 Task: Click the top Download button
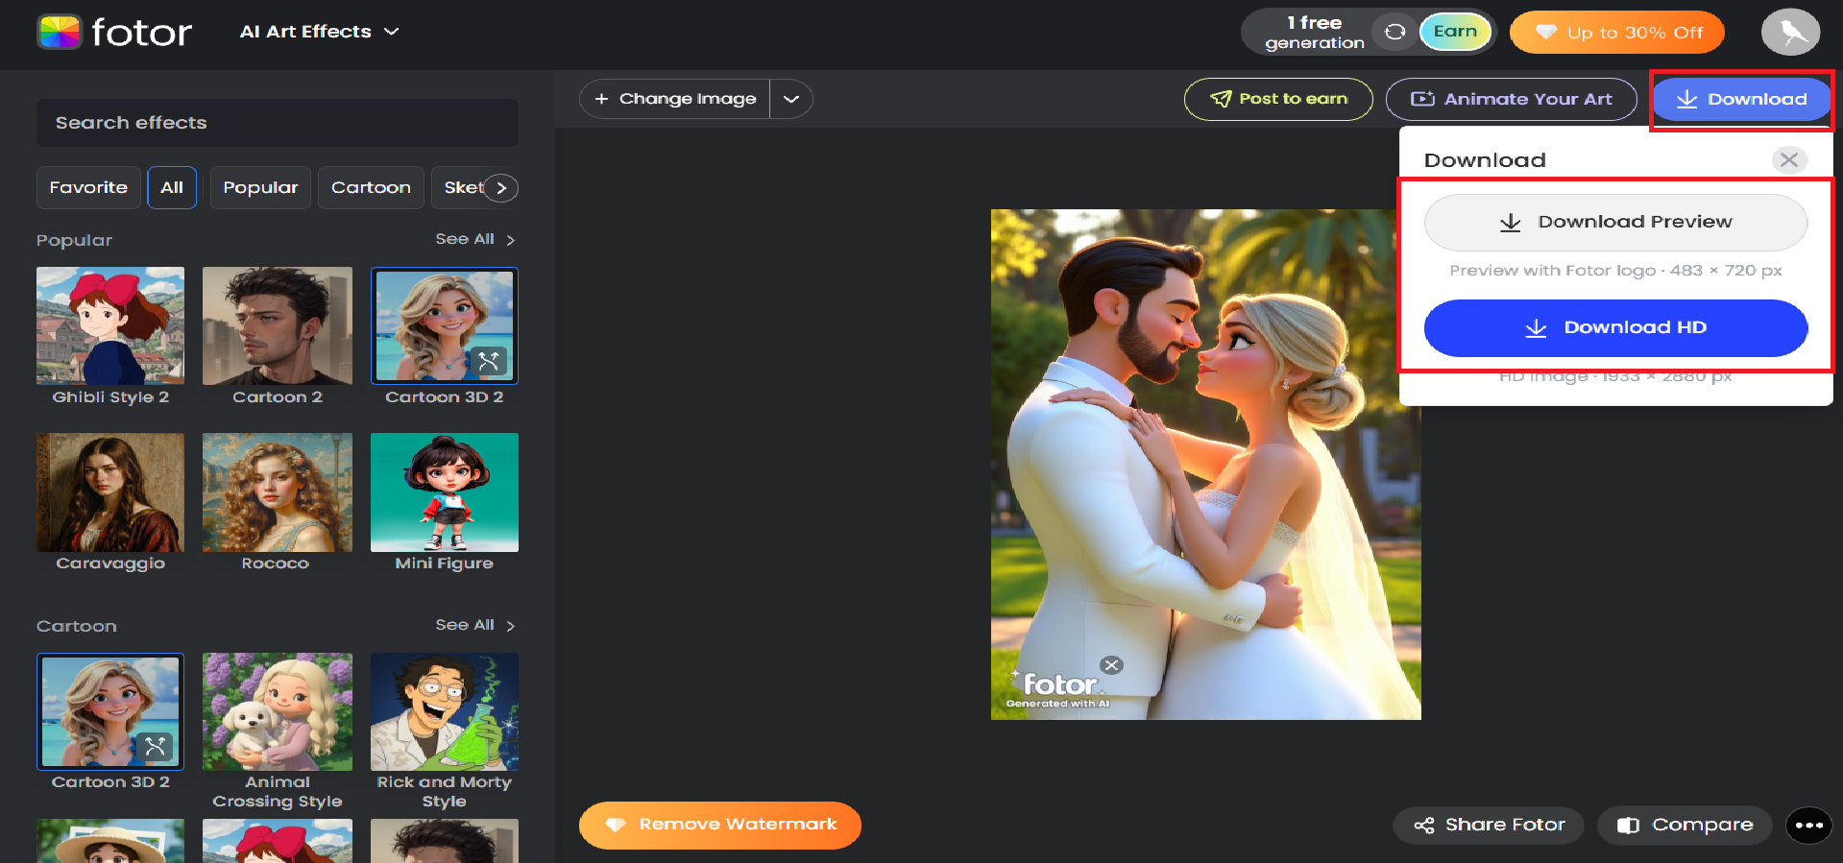coord(1741,99)
